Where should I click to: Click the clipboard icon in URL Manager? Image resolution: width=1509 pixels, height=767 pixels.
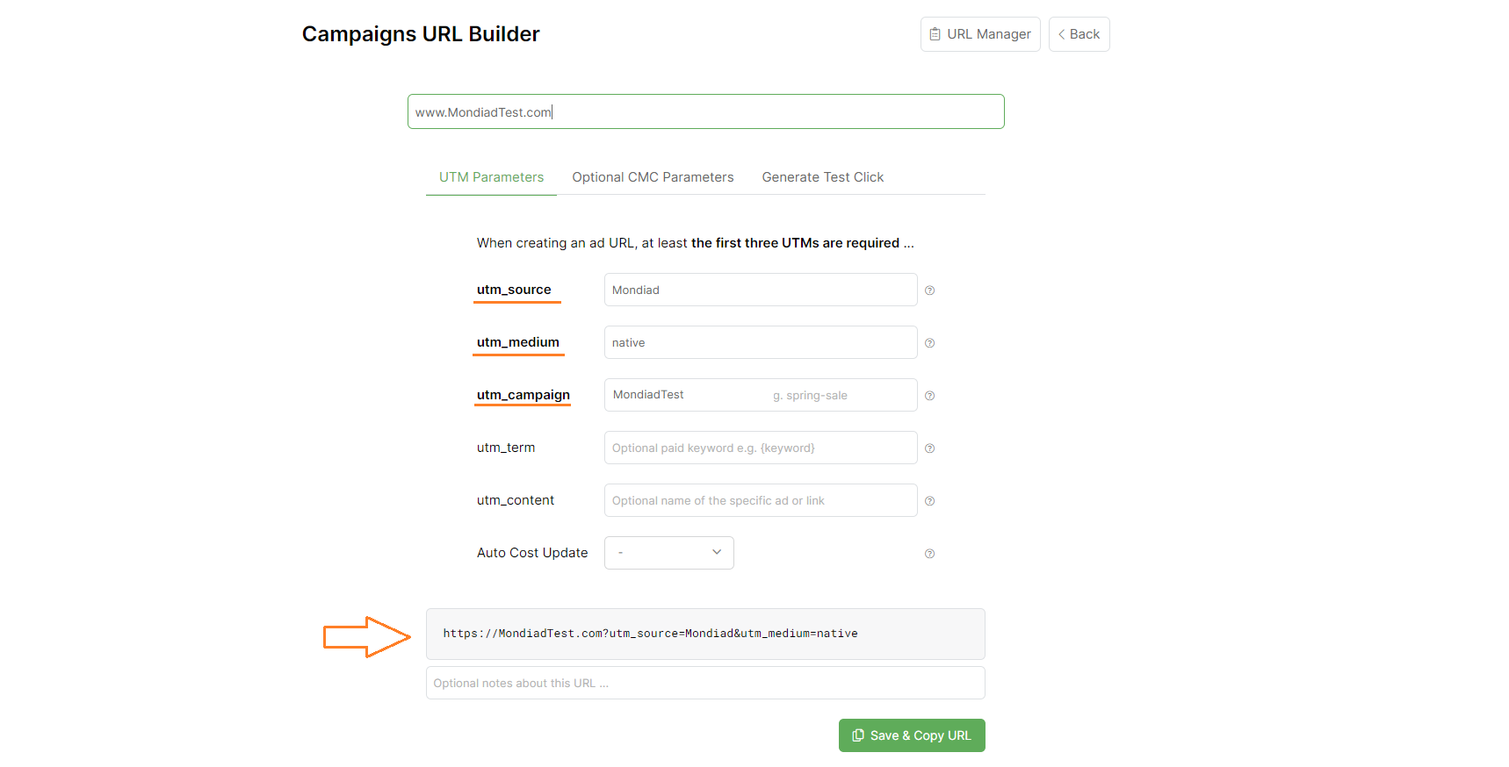tap(935, 34)
